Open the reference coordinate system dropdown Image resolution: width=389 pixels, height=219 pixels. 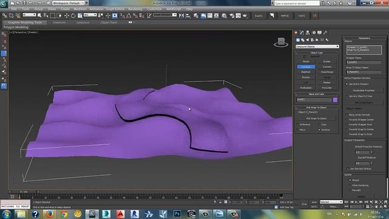[90, 15]
